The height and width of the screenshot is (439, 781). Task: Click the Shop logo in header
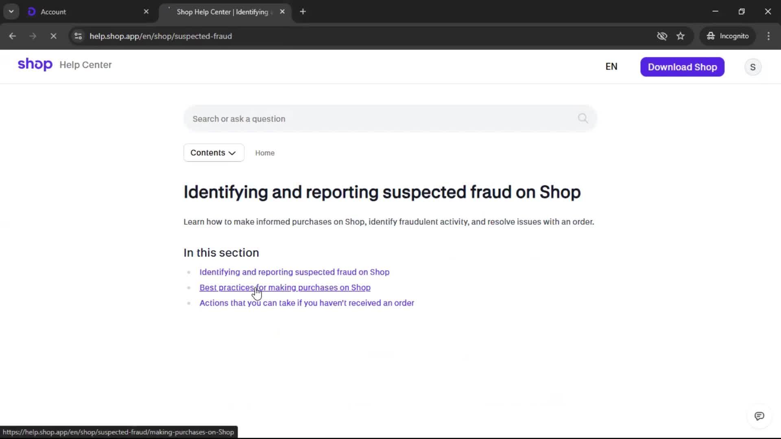[35, 65]
